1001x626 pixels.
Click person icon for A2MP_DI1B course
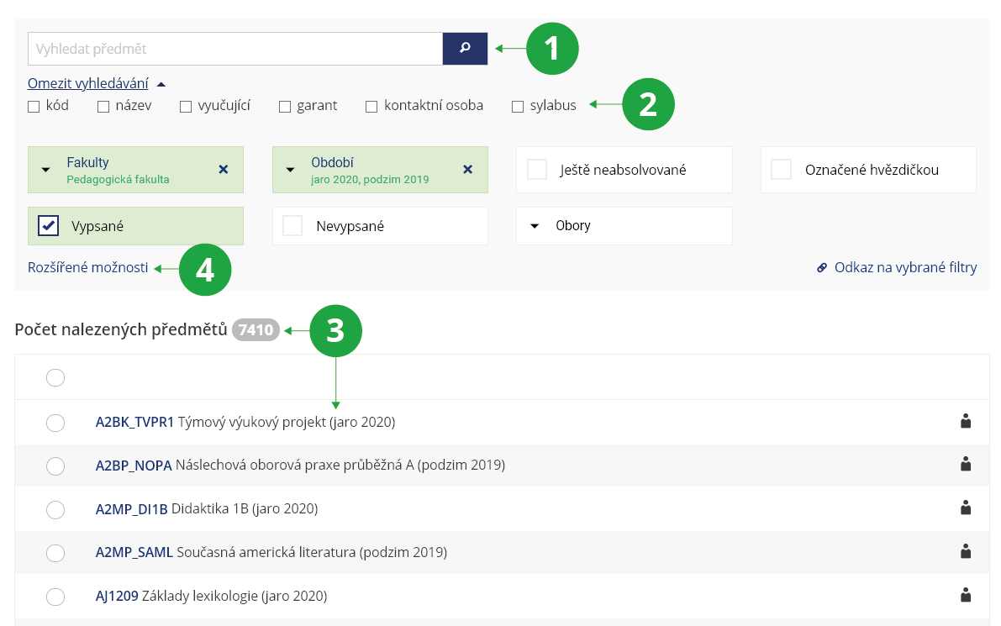click(965, 508)
